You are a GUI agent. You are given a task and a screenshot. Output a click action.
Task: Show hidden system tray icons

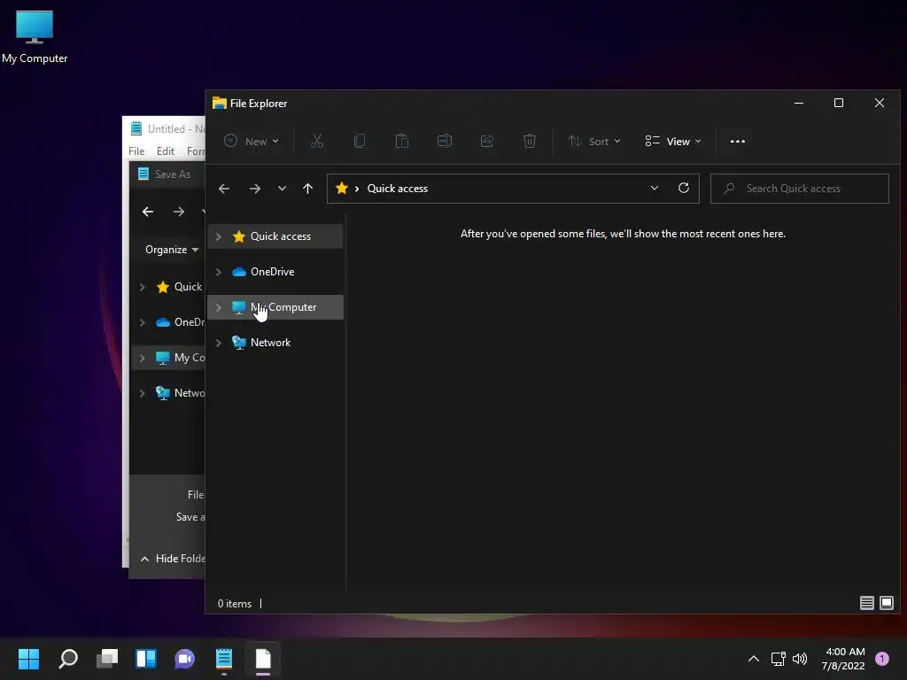754,659
